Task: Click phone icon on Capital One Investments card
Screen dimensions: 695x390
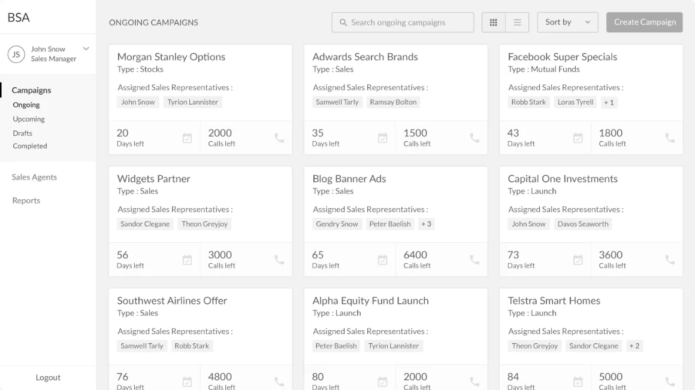Action: (670, 260)
